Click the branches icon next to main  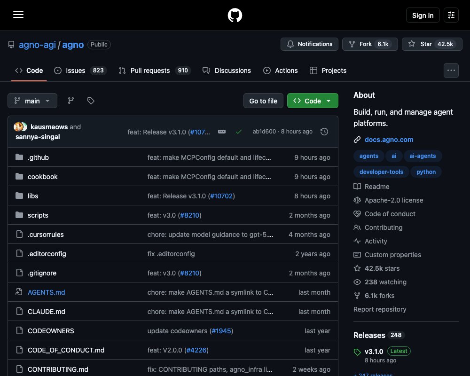(x=71, y=101)
